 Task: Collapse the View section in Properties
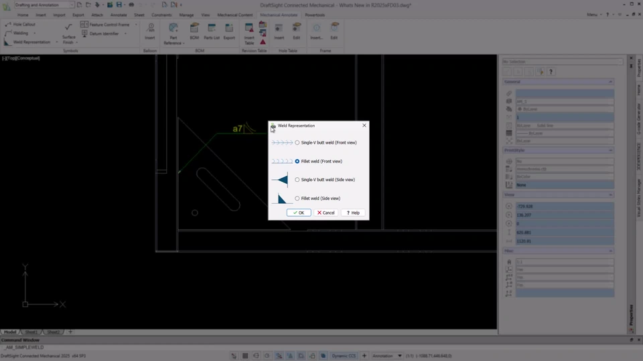[x=610, y=195]
